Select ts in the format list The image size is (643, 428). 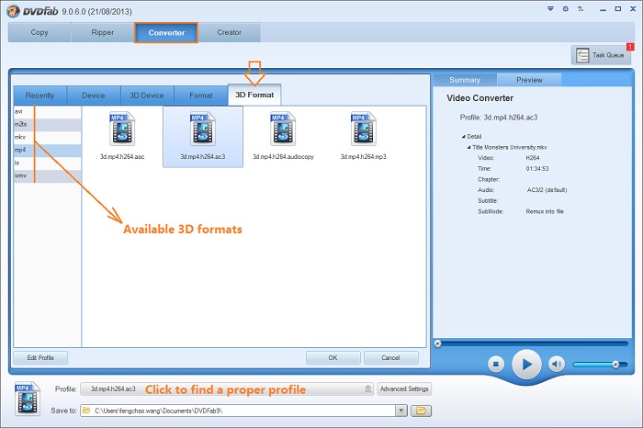(x=47, y=163)
